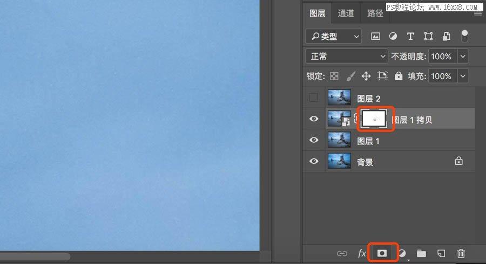Hide the 图层 1 layer
486x264 pixels.
tap(313, 140)
